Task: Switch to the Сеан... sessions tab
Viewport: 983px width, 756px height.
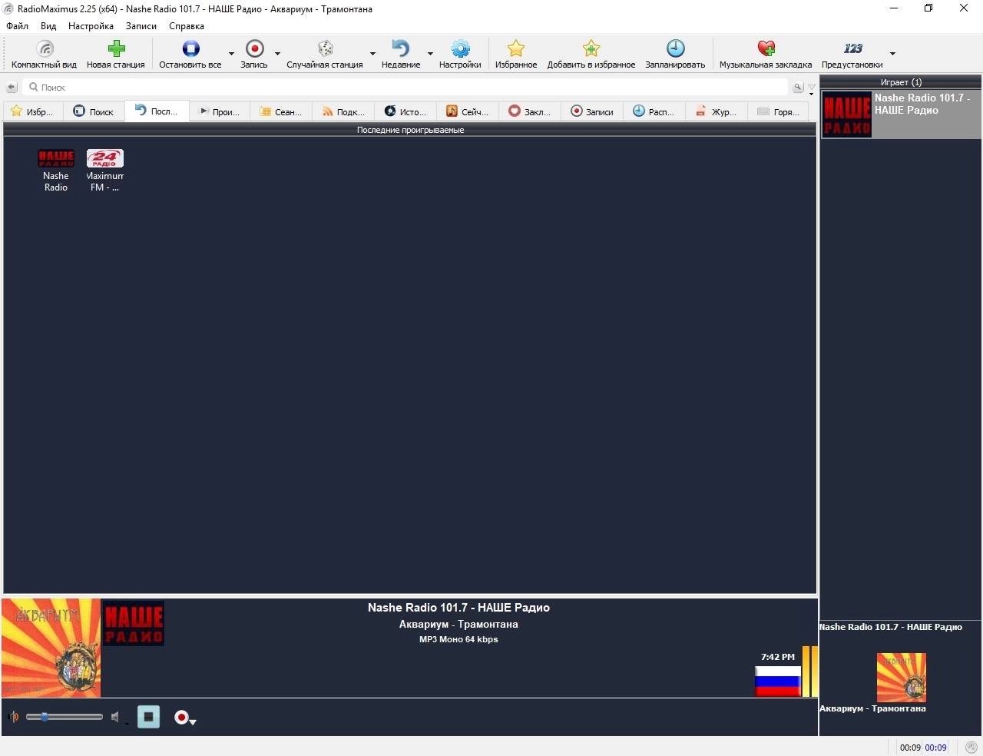Action: pyautogui.click(x=281, y=111)
